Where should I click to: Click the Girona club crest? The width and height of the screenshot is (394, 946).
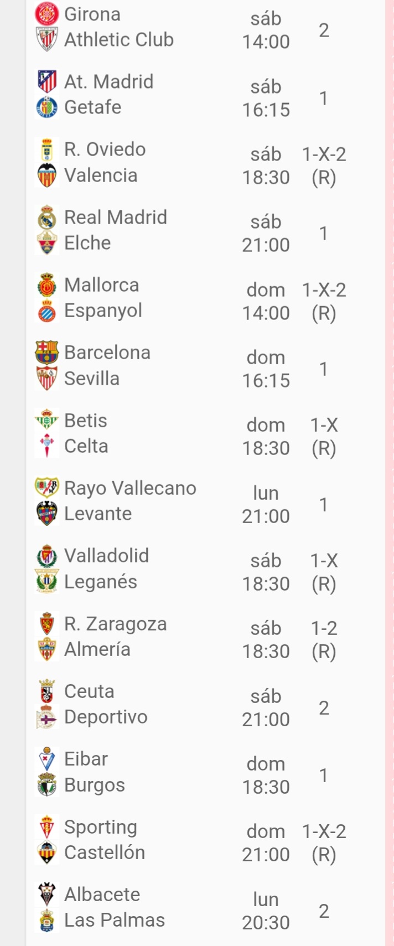click(x=47, y=14)
